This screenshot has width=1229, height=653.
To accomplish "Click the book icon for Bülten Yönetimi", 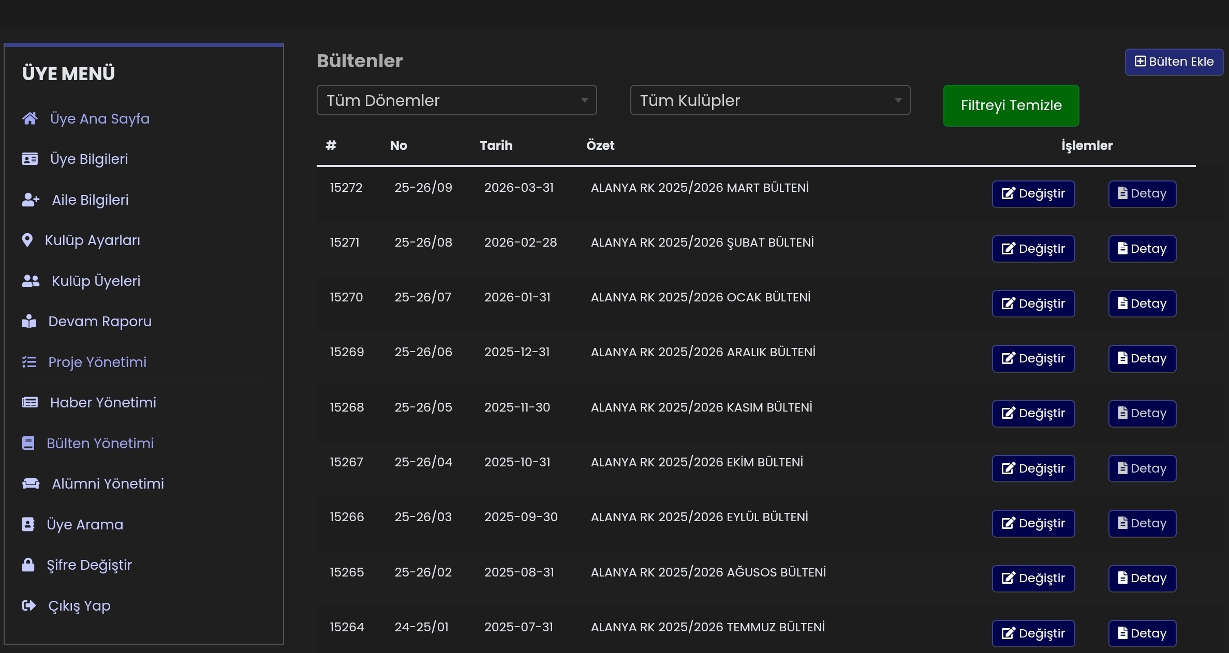I will pyautogui.click(x=28, y=443).
